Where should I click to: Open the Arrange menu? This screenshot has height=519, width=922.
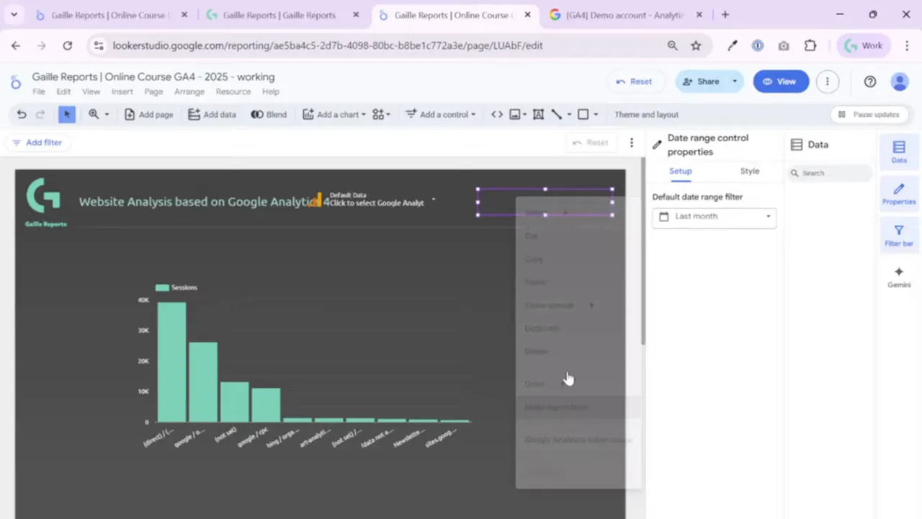point(189,92)
